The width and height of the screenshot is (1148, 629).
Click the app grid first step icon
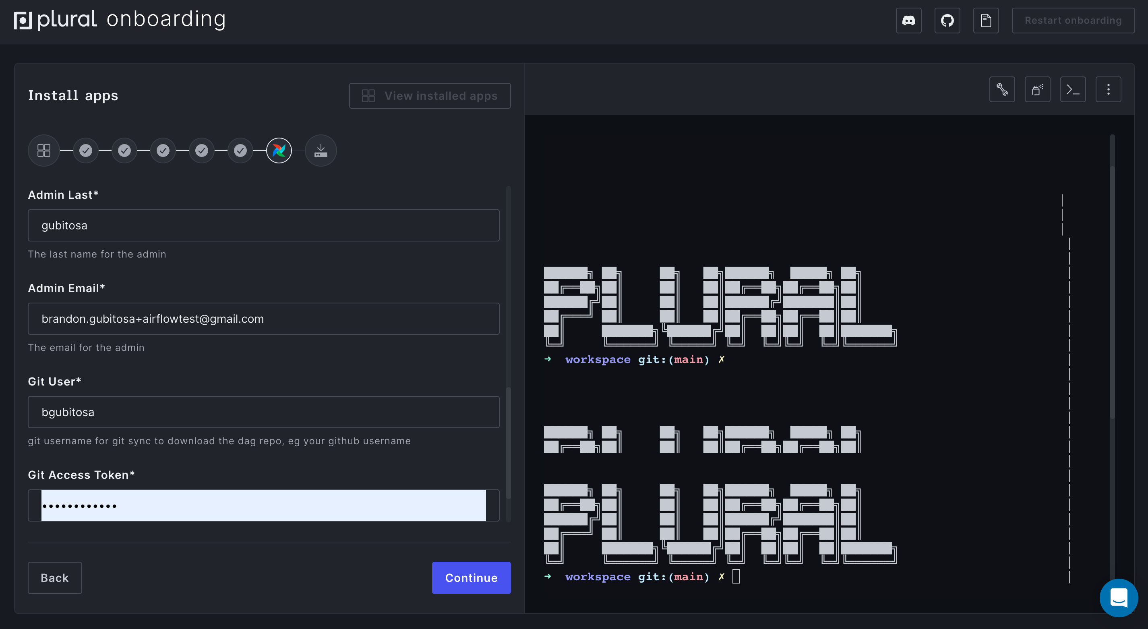tap(43, 151)
